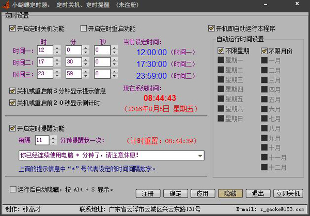Viewport: 310px width, 216px height.
Task: Click the 时间三 hour field showing 23
Action: (45, 74)
